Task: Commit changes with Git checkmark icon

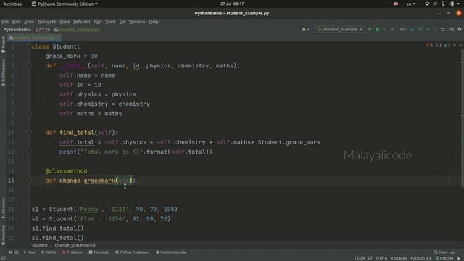Action: coord(420,29)
